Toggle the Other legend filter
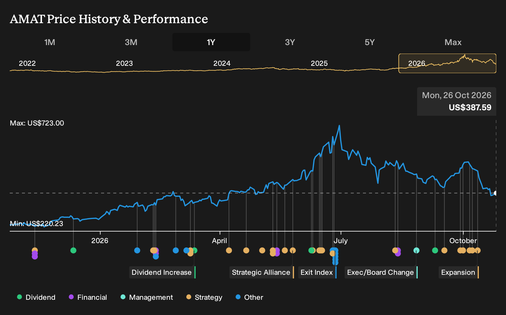This screenshot has width=506, height=315. [x=249, y=297]
